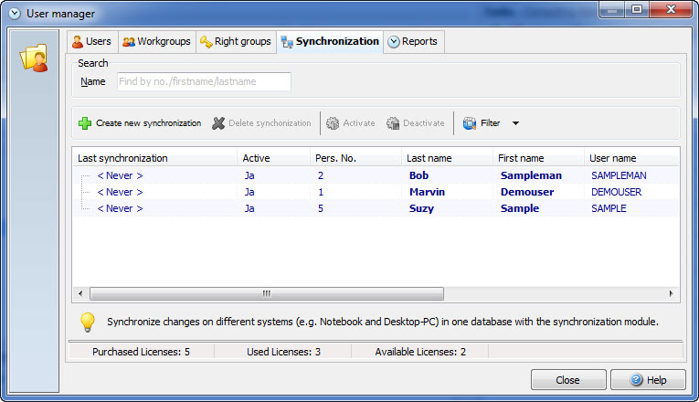
Task: Click Active value Ja in Marvin's row
Action: coord(249,192)
